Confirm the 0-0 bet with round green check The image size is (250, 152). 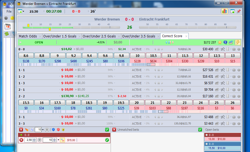[107, 140]
